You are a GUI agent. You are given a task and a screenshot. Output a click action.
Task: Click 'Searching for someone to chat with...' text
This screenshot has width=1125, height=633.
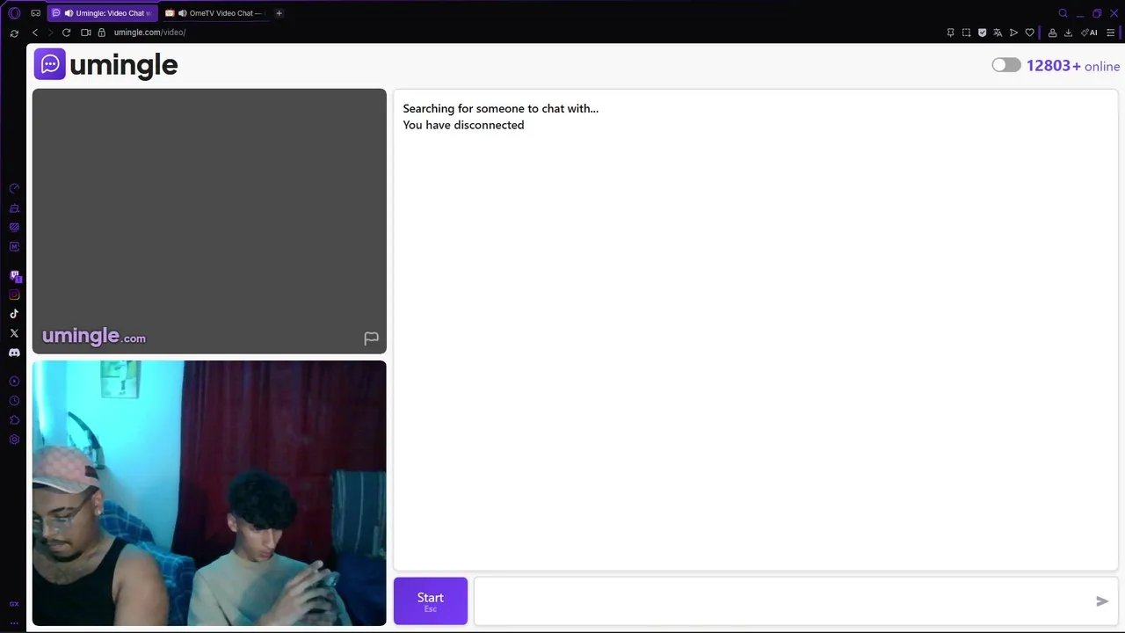[500, 108]
